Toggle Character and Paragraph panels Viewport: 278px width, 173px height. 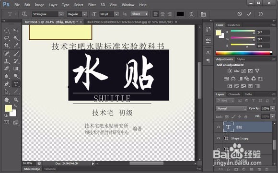(x=203, y=14)
